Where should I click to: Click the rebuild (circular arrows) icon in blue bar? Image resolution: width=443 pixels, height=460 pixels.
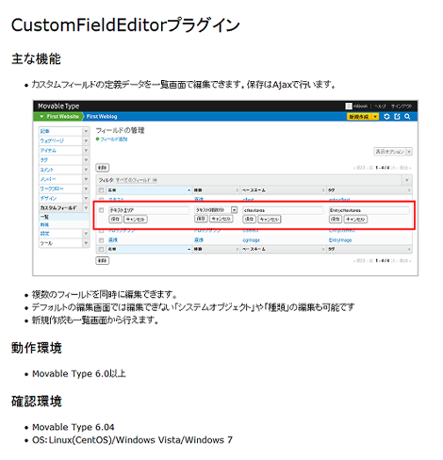386,117
